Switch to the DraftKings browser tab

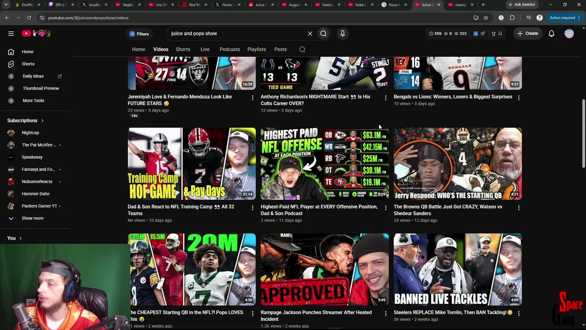[x=27, y=5]
